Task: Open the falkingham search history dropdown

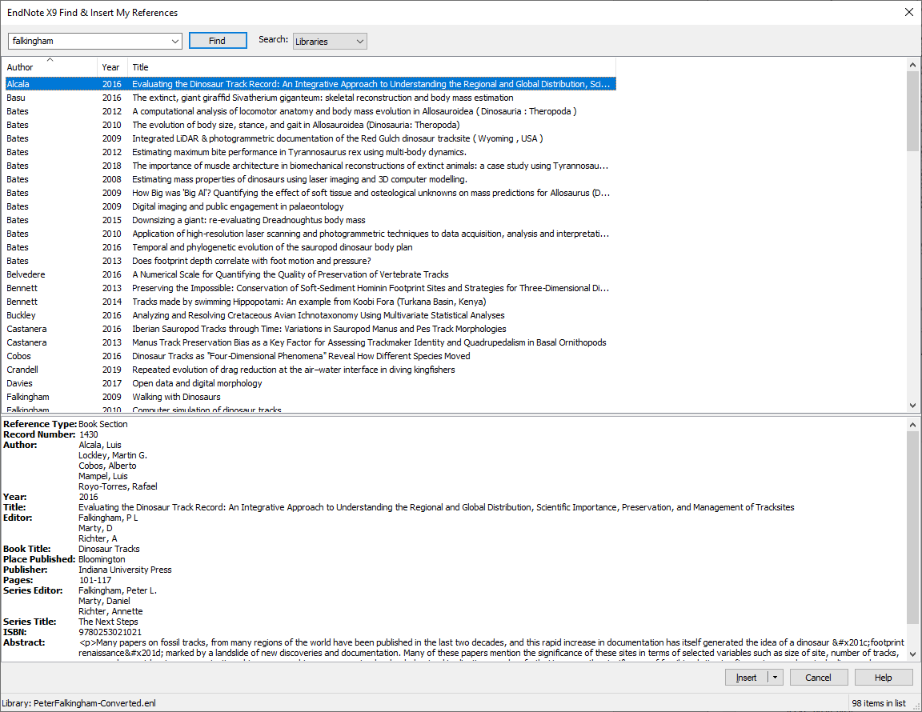Action: (175, 39)
